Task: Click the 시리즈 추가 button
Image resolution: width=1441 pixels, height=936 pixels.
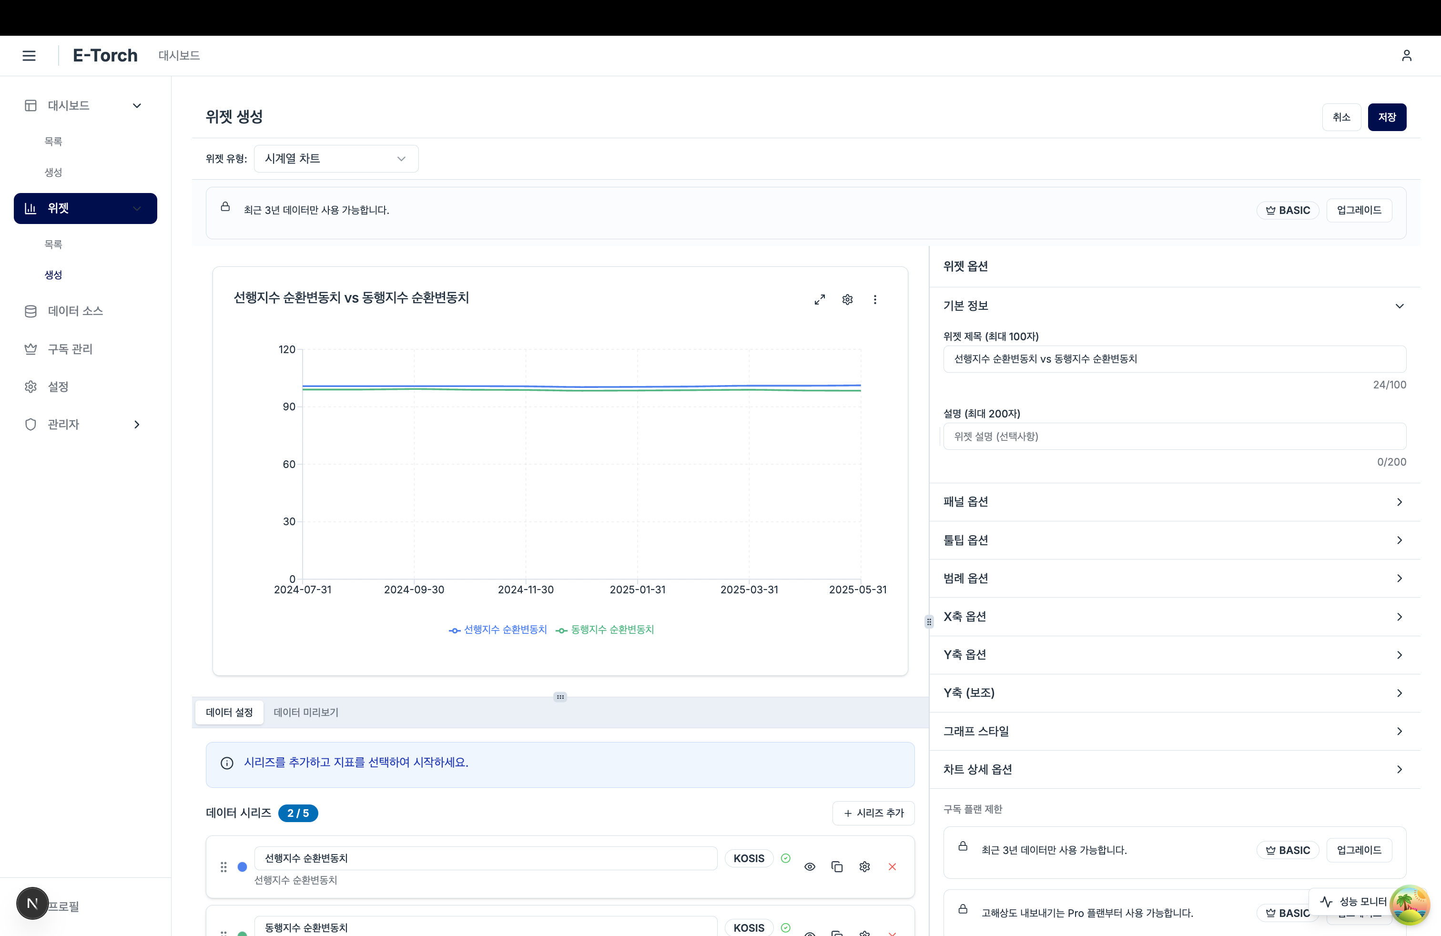Action: coord(873,813)
